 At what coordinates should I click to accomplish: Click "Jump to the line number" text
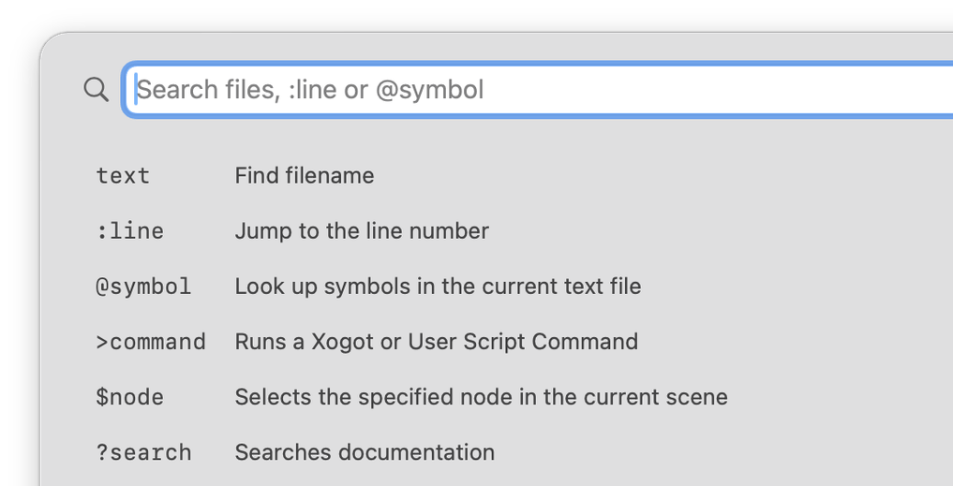362,231
